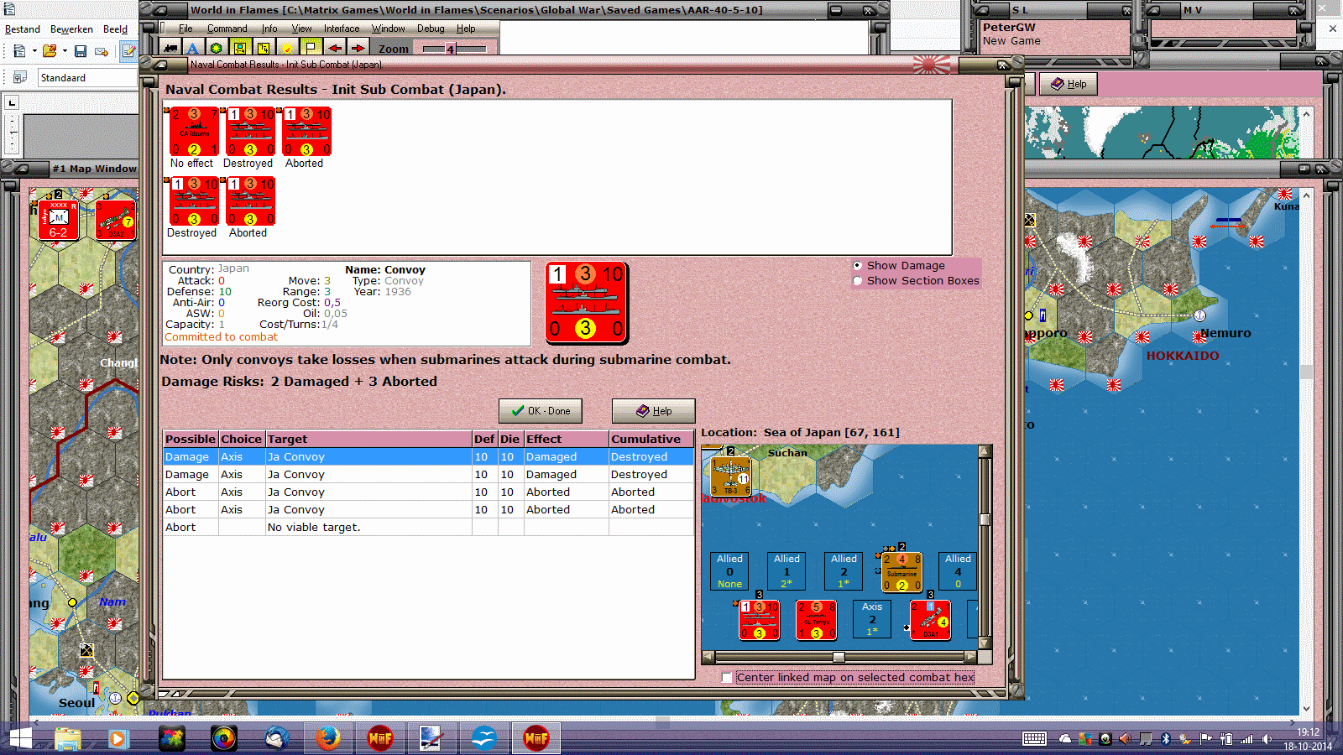Click the edit document icon in the background app

tap(128, 51)
